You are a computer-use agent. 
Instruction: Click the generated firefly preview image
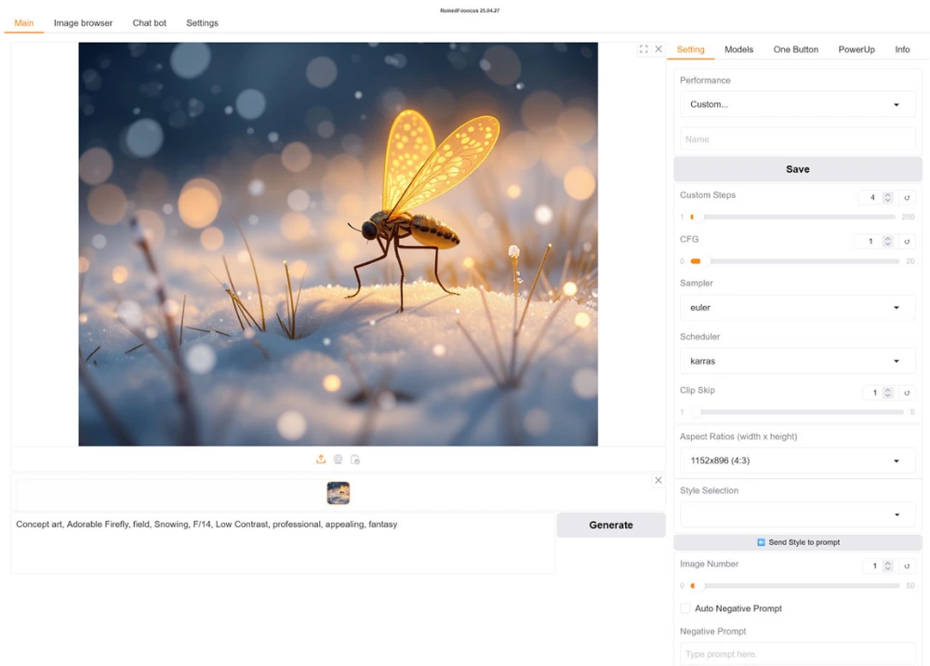click(x=339, y=244)
